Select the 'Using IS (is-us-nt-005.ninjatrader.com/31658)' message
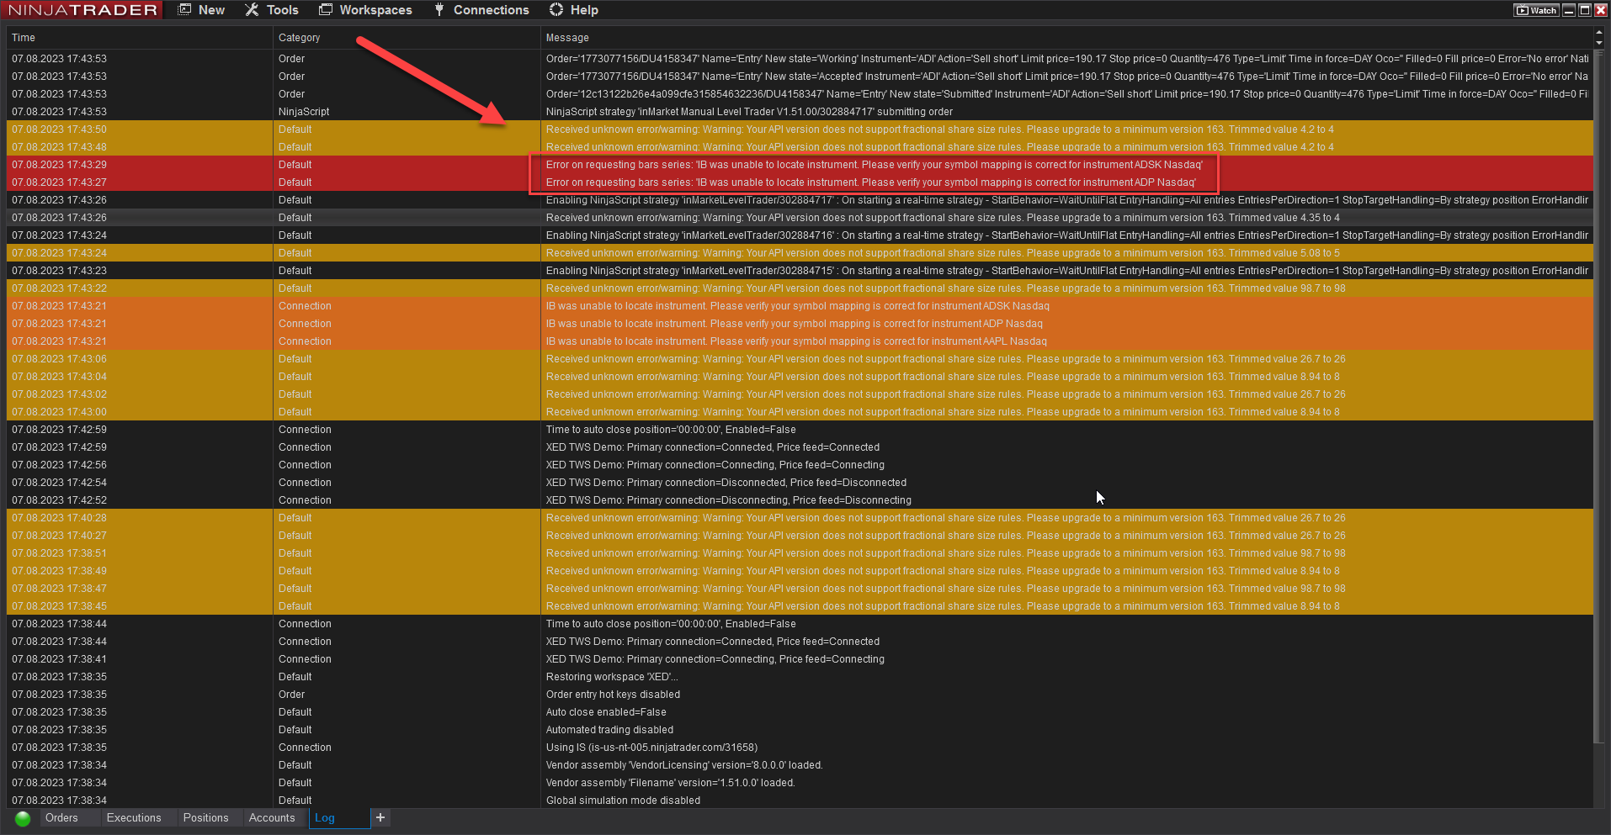 coord(651,748)
